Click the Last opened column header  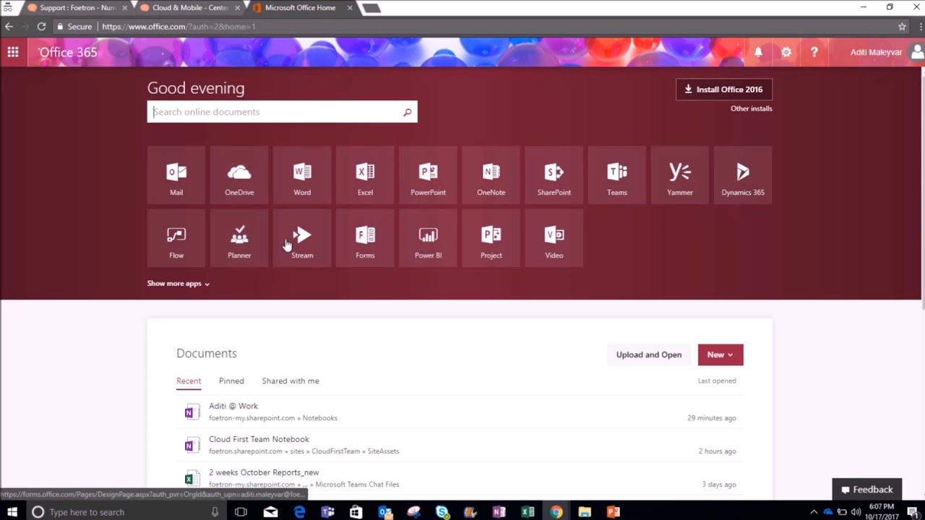click(x=717, y=381)
